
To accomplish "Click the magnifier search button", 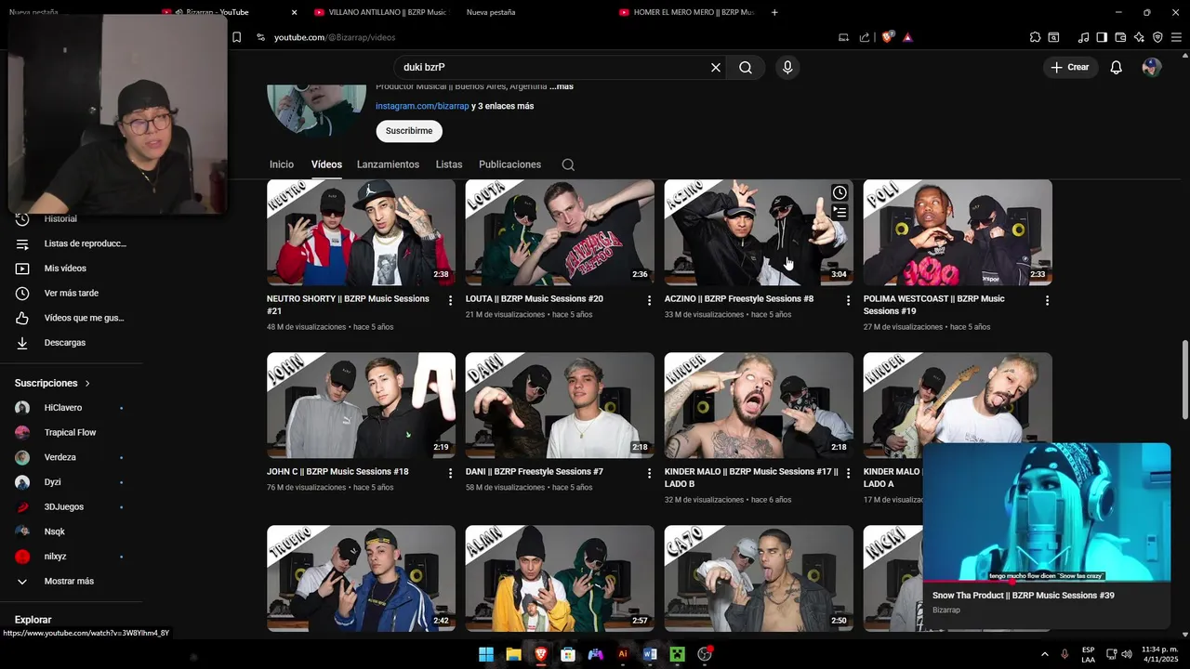I will point(746,68).
